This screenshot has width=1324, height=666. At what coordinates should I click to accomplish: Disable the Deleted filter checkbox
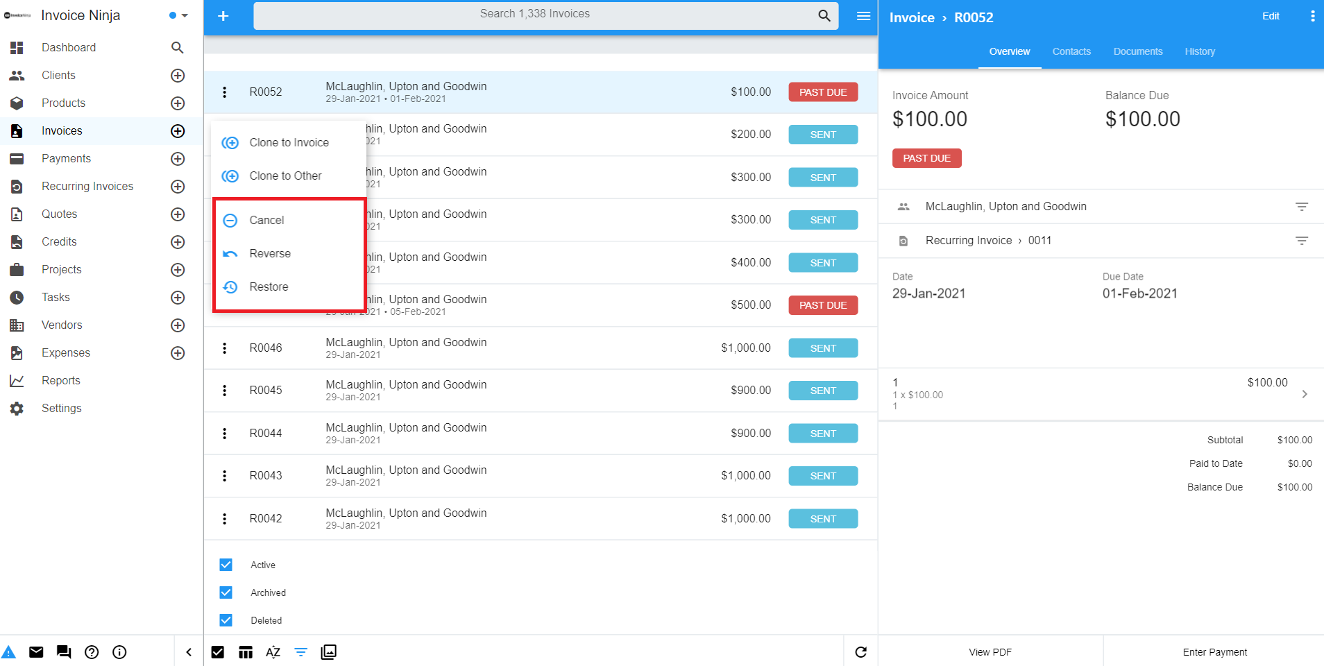pyautogui.click(x=226, y=620)
